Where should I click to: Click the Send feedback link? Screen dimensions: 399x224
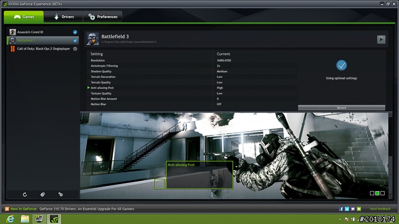380,209
